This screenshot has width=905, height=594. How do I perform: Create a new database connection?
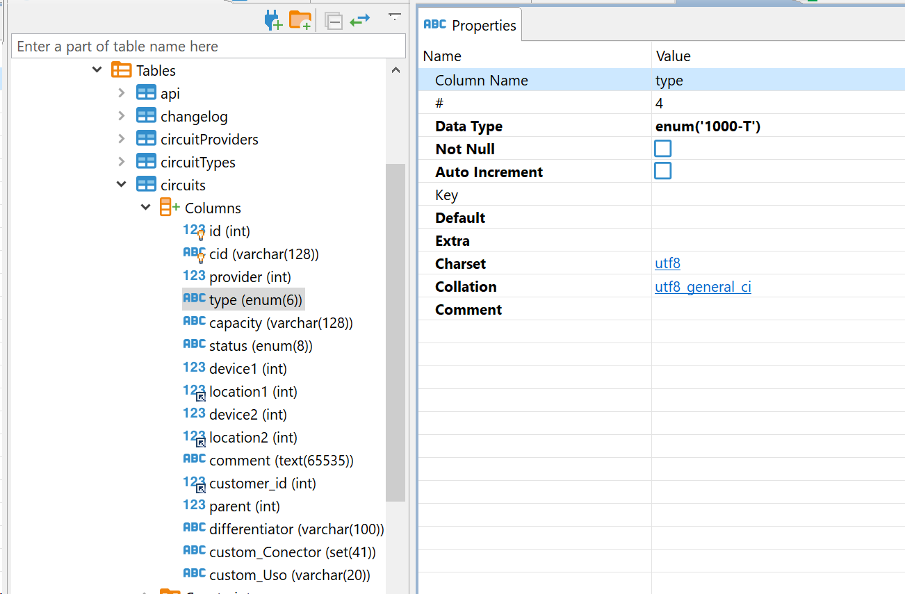[272, 19]
